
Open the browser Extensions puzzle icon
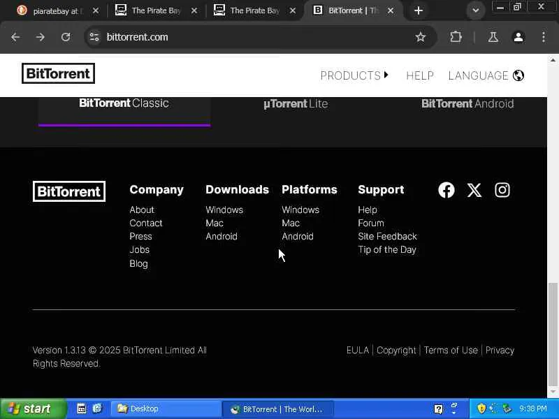click(456, 37)
